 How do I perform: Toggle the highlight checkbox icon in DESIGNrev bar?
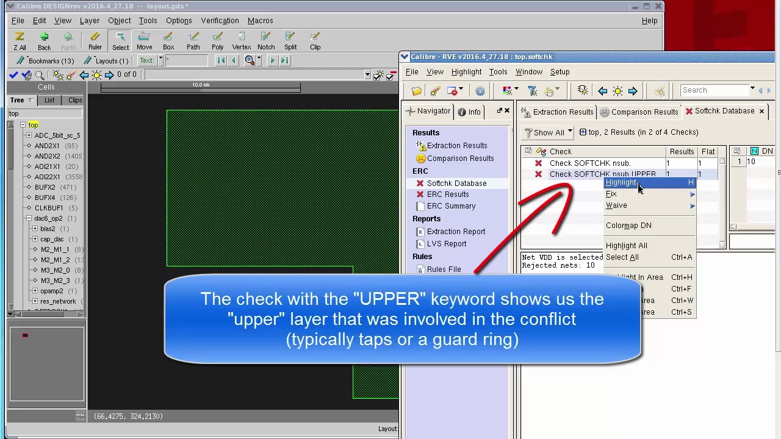378,75
